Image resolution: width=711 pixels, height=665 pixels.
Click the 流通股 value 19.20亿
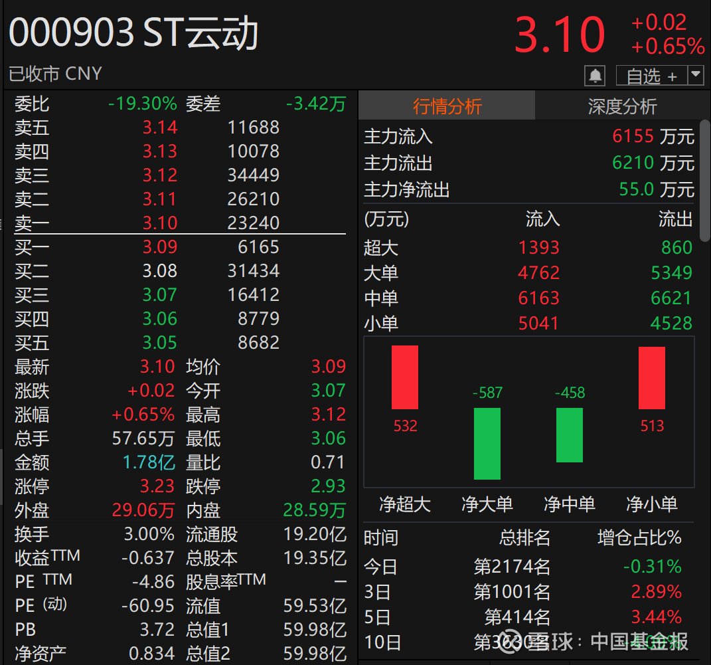coord(315,534)
